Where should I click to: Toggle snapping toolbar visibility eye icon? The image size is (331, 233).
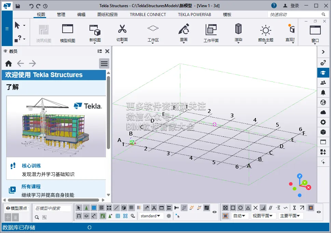(x=319, y=212)
